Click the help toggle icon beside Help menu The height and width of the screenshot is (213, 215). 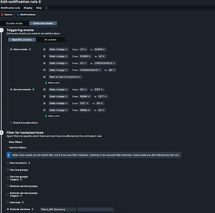tap(46, 8)
